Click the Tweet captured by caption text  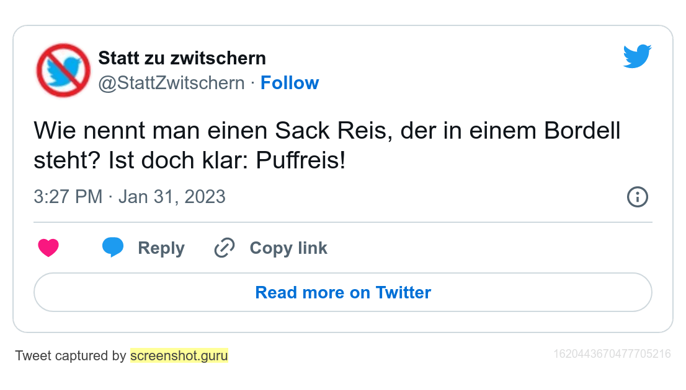[x=71, y=356]
